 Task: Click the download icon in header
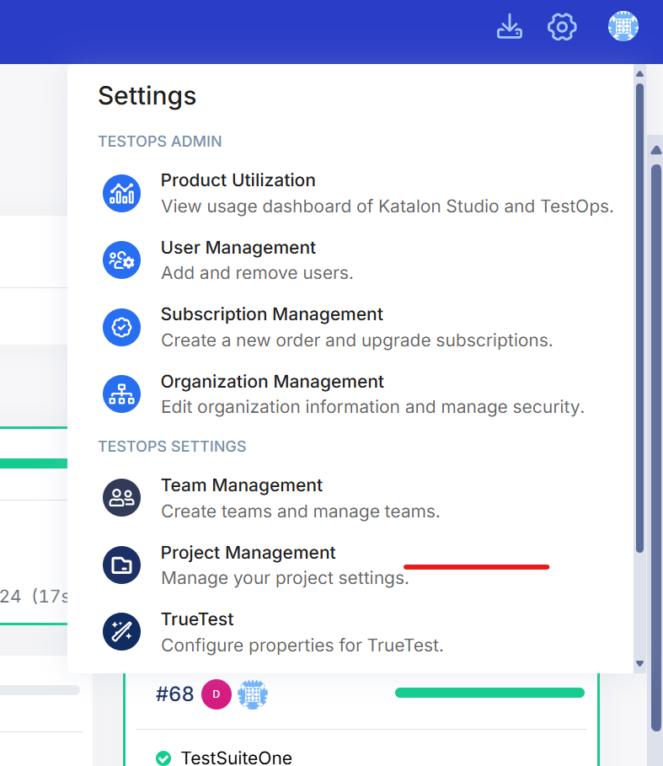pos(510,27)
